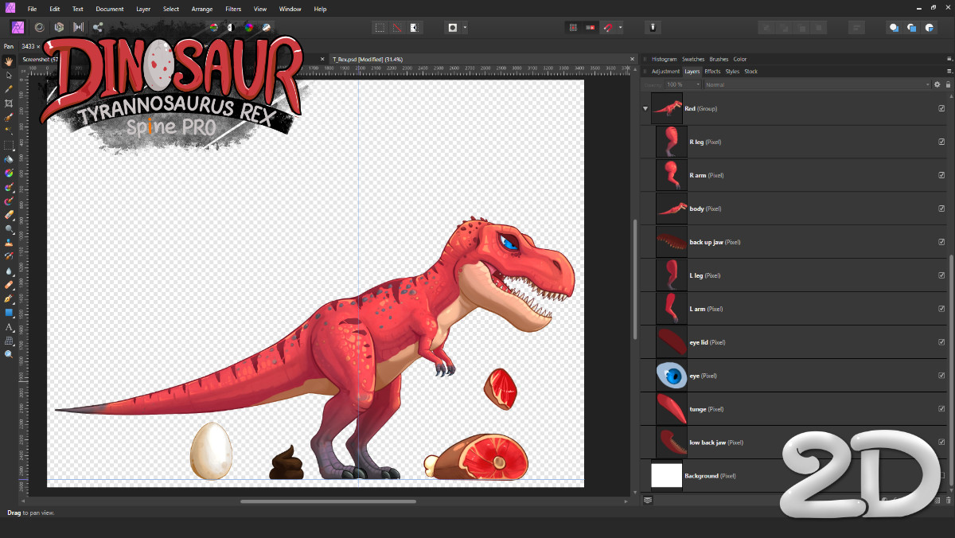The image size is (955, 538).
Task: Select the Flood Select magic wand tool
Action: (x=9, y=131)
